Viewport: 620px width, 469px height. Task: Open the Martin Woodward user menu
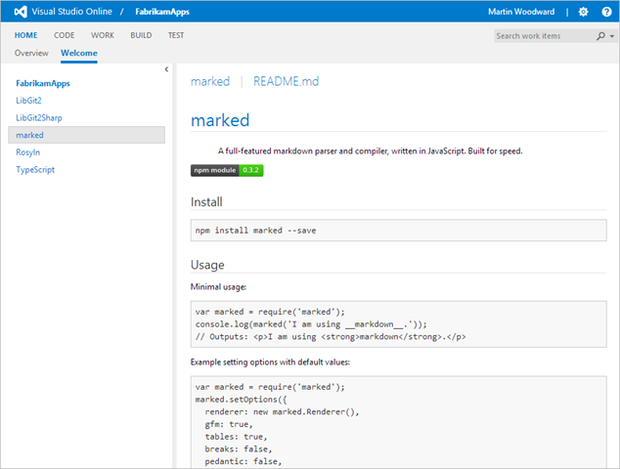tap(521, 12)
